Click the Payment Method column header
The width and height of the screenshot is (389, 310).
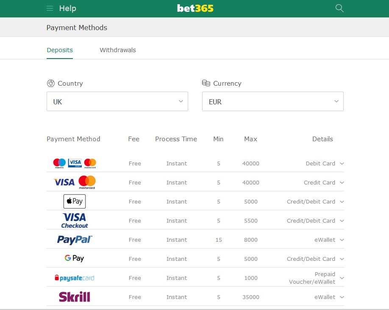tap(73, 139)
